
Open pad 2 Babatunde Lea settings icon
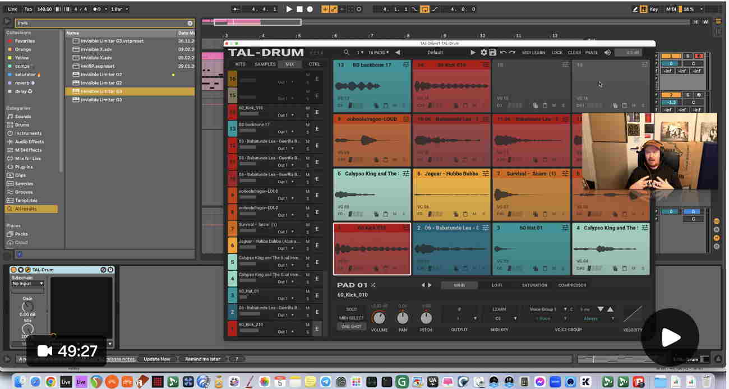[x=486, y=228]
